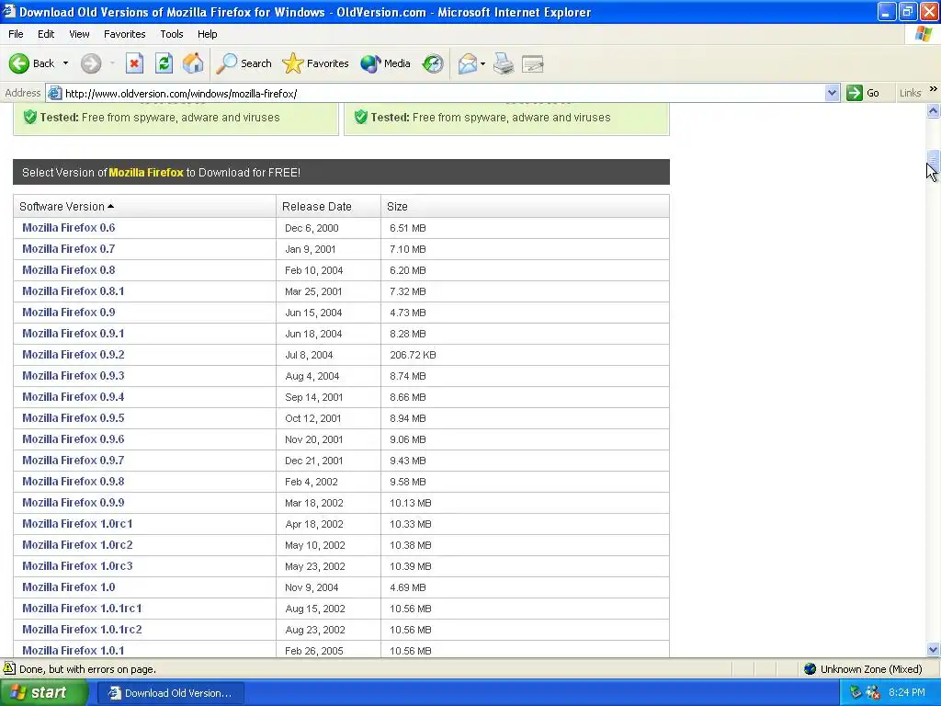
Task: Go back with the Back arrow button
Action: pos(31,63)
